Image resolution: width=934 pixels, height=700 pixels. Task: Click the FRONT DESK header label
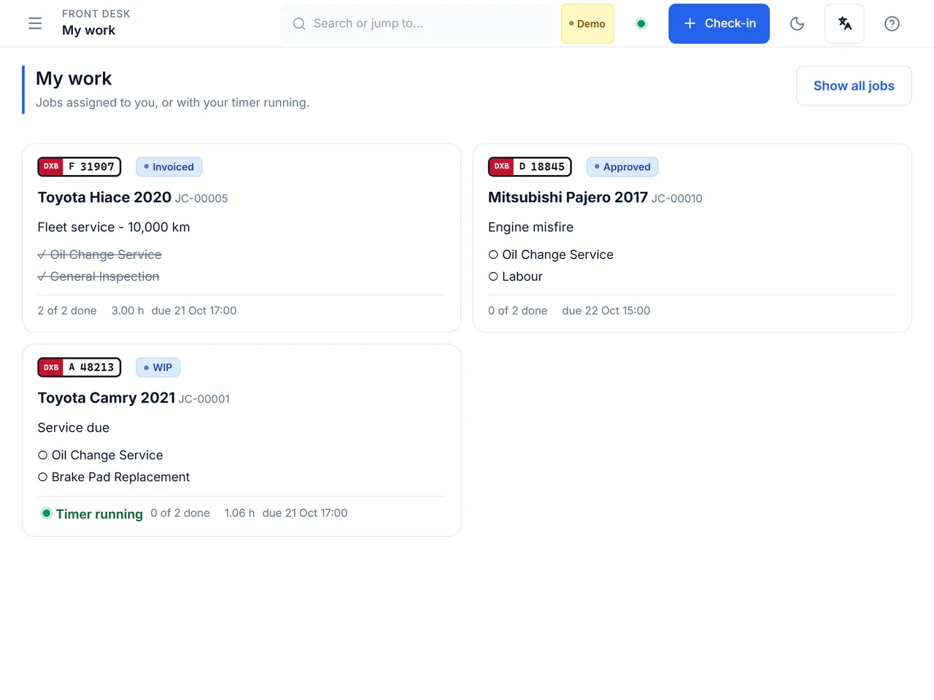coord(96,14)
